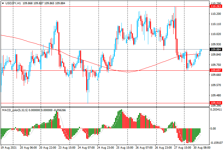
Task: Click the 109.697 support level price label
Action: tap(216, 70)
